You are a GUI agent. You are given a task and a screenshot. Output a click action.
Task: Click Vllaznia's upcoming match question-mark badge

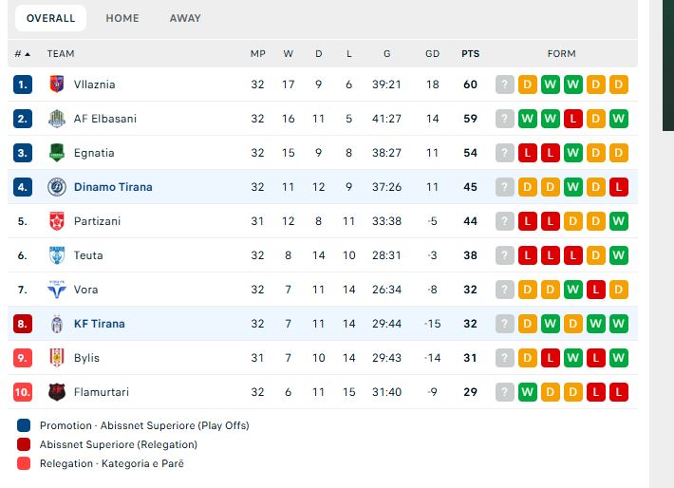505,84
